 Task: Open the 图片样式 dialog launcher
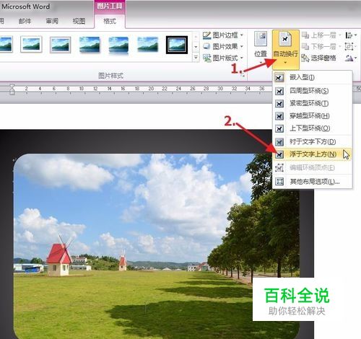click(x=243, y=76)
